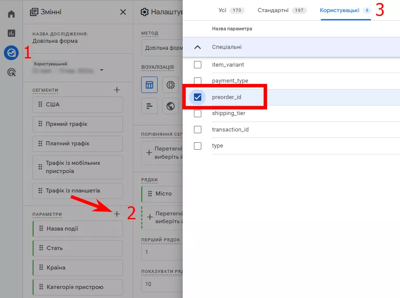Click the shipping_tier parameter name

coord(229,113)
